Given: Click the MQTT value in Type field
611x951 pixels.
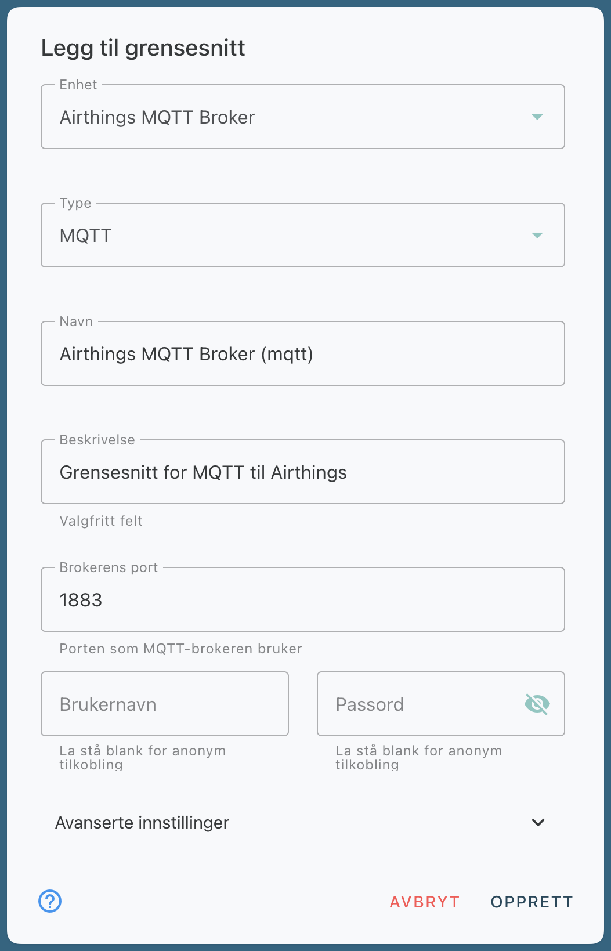Looking at the screenshot, I should (x=86, y=236).
